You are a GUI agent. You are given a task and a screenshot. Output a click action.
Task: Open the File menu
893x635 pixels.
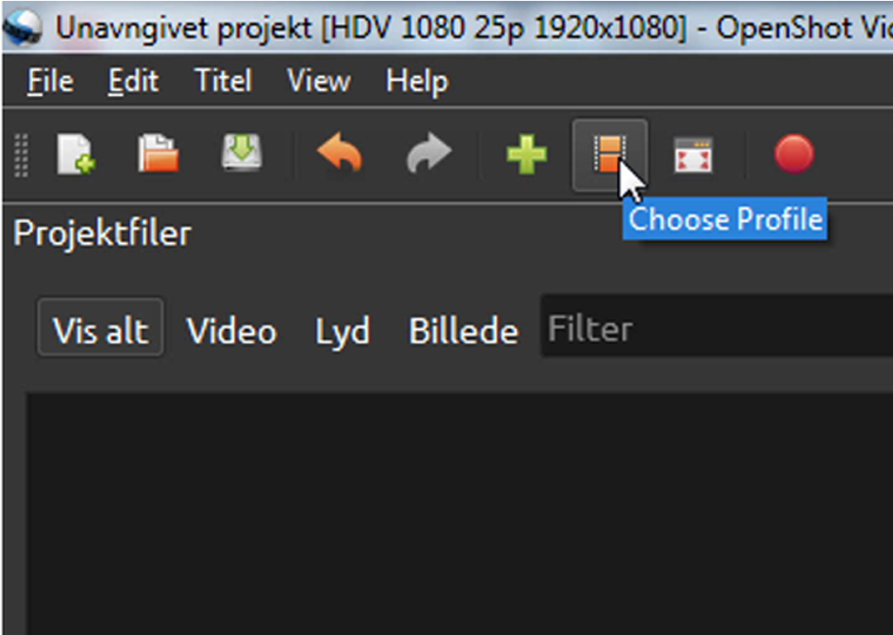tap(50, 80)
